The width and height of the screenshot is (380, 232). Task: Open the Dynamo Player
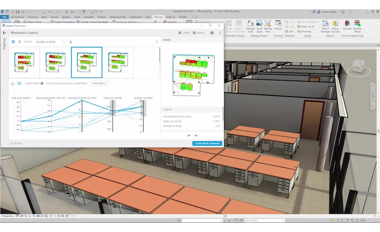(x=358, y=27)
